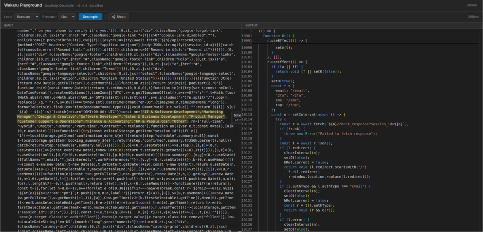Click the fetch check_response line 19115
Image resolution: width=483 pixels, height=232 pixels.
tap(344, 124)
